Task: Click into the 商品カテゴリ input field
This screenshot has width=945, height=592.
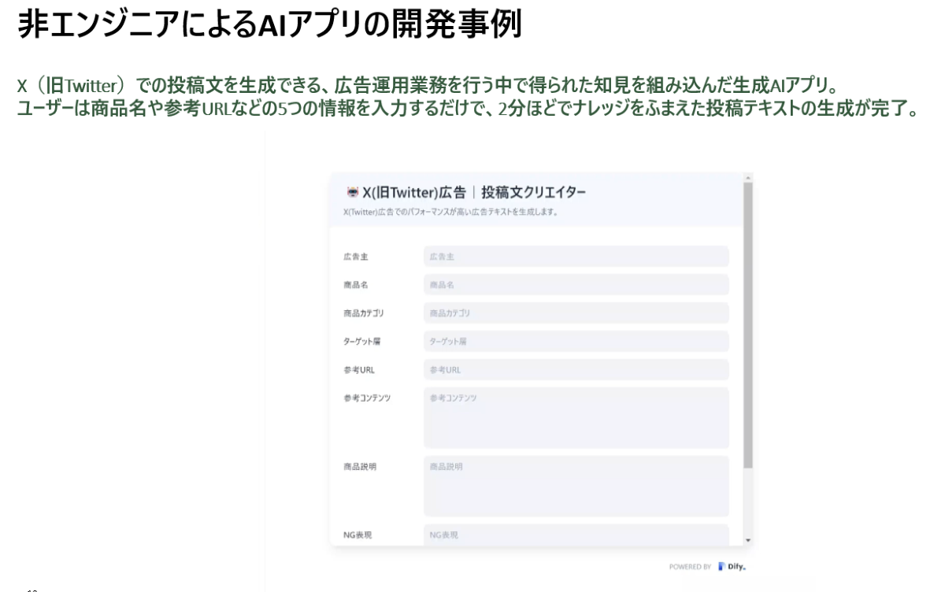Action: pyautogui.click(x=576, y=313)
